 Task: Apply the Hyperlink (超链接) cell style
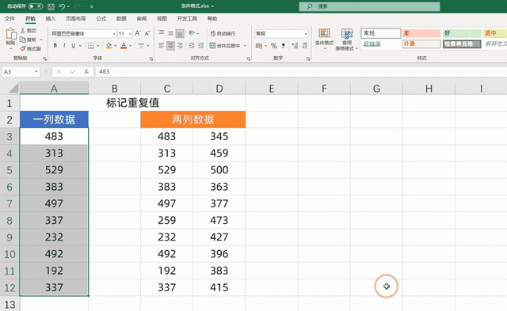pyautogui.click(x=380, y=44)
